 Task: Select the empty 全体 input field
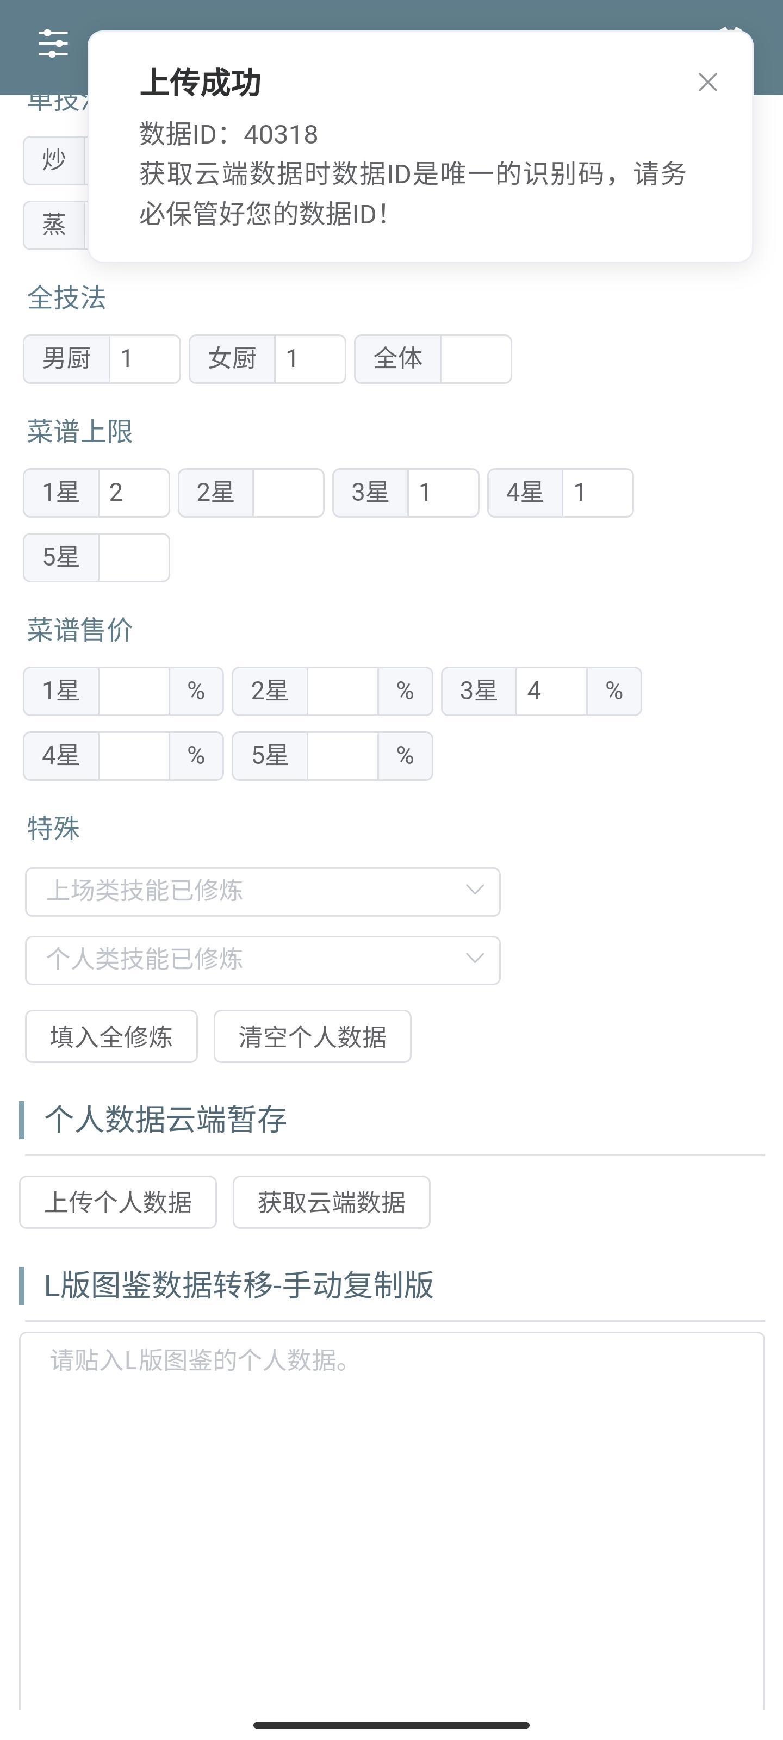point(475,359)
